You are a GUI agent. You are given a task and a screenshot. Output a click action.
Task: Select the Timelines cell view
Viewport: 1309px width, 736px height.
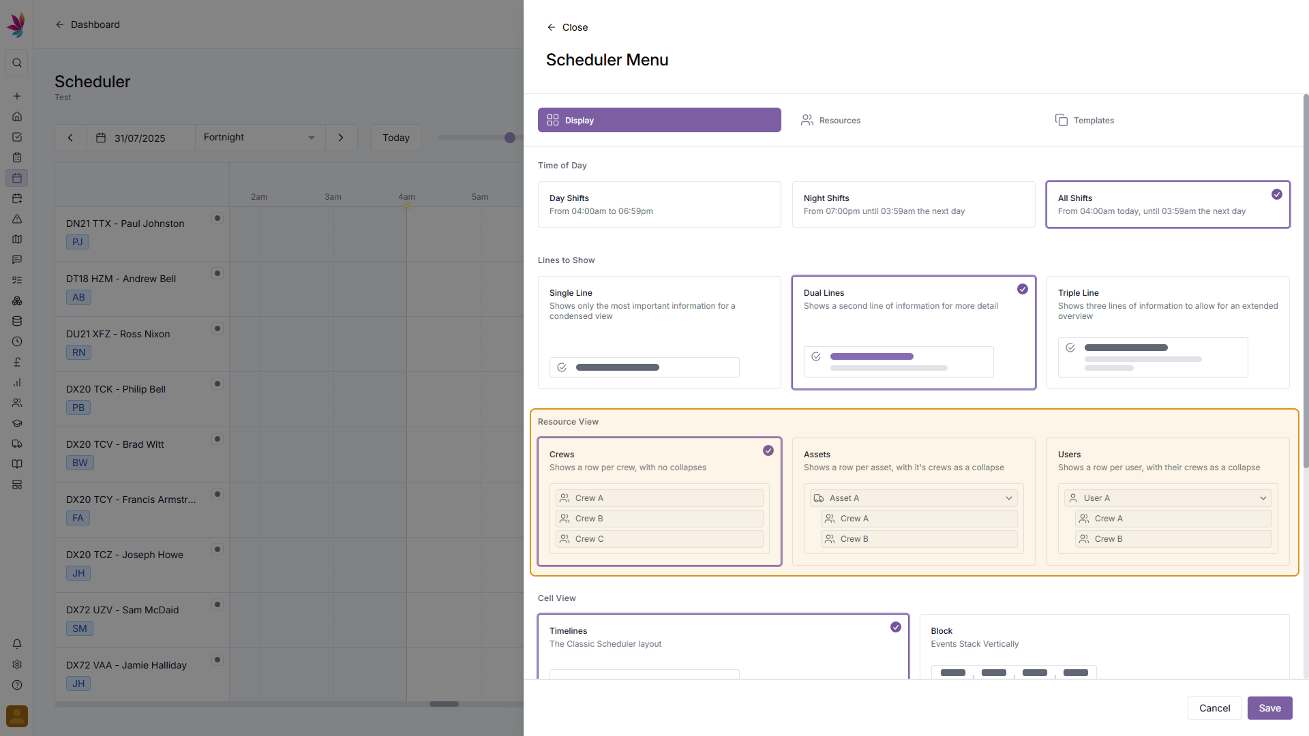[723, 647]
